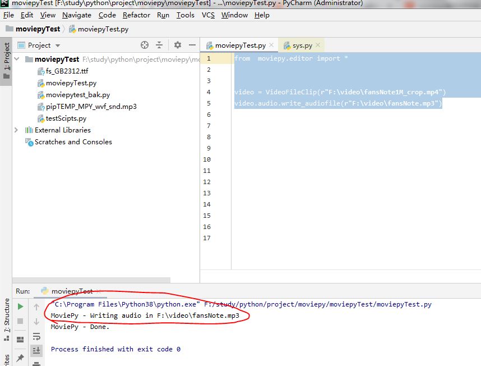Click the locate/scroll from source crosshair icon
The image size is (481, 366).
pos(145,45)
